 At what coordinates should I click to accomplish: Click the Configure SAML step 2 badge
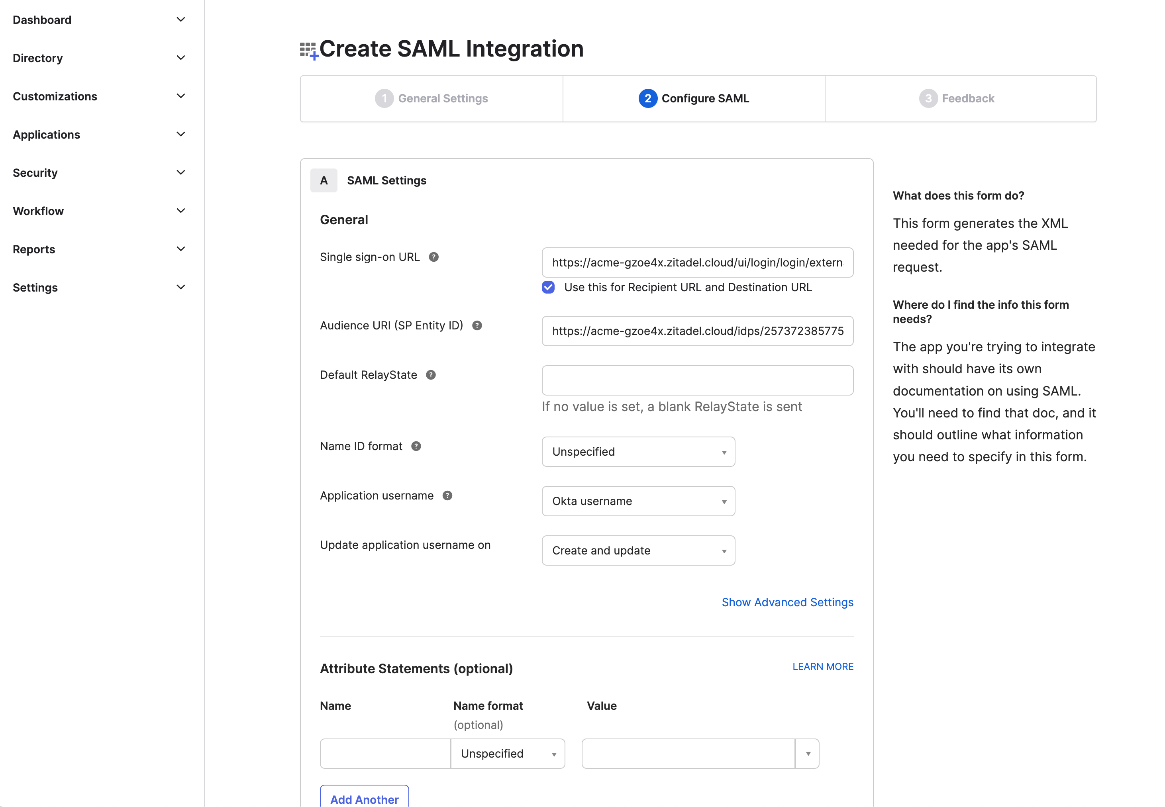click(648, 98)
